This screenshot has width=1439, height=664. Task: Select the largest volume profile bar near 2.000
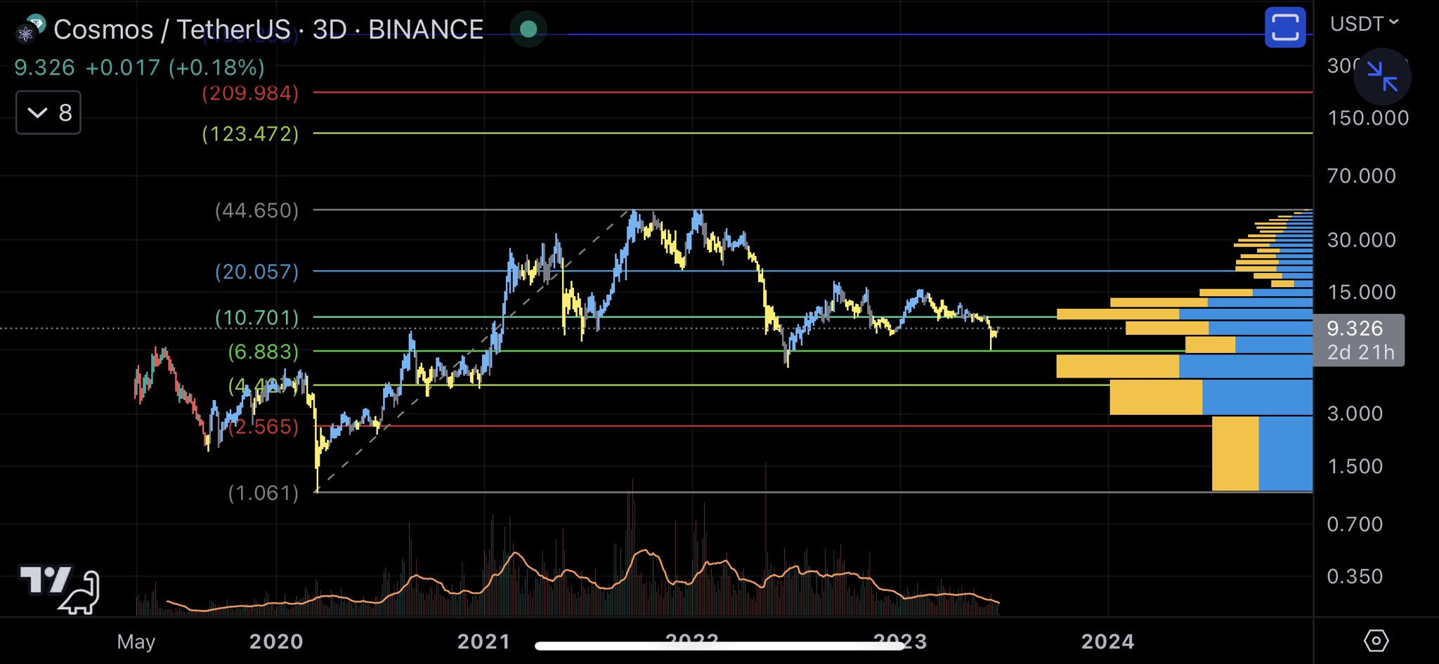pos(1262,453)
